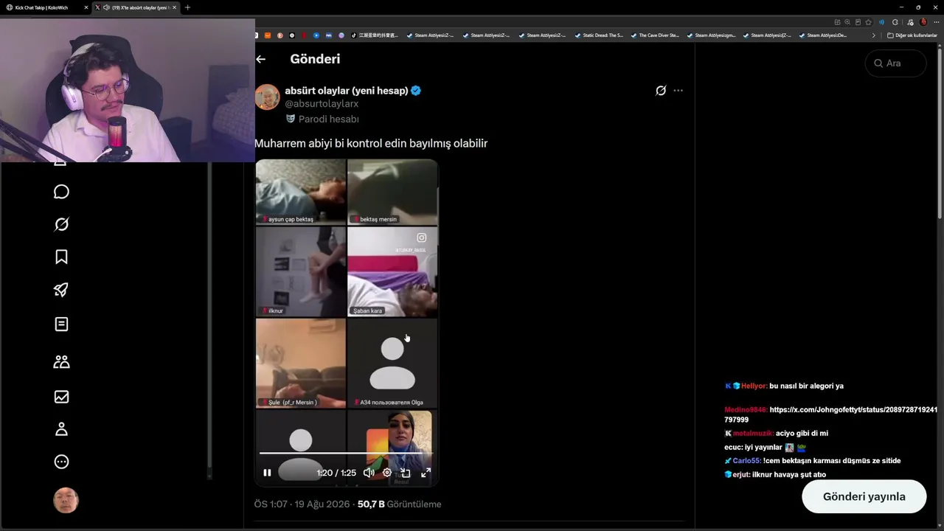Mute the video with the speaker icon
The image size is (944, 531).
pyautogui.click(x=369, y=473)
